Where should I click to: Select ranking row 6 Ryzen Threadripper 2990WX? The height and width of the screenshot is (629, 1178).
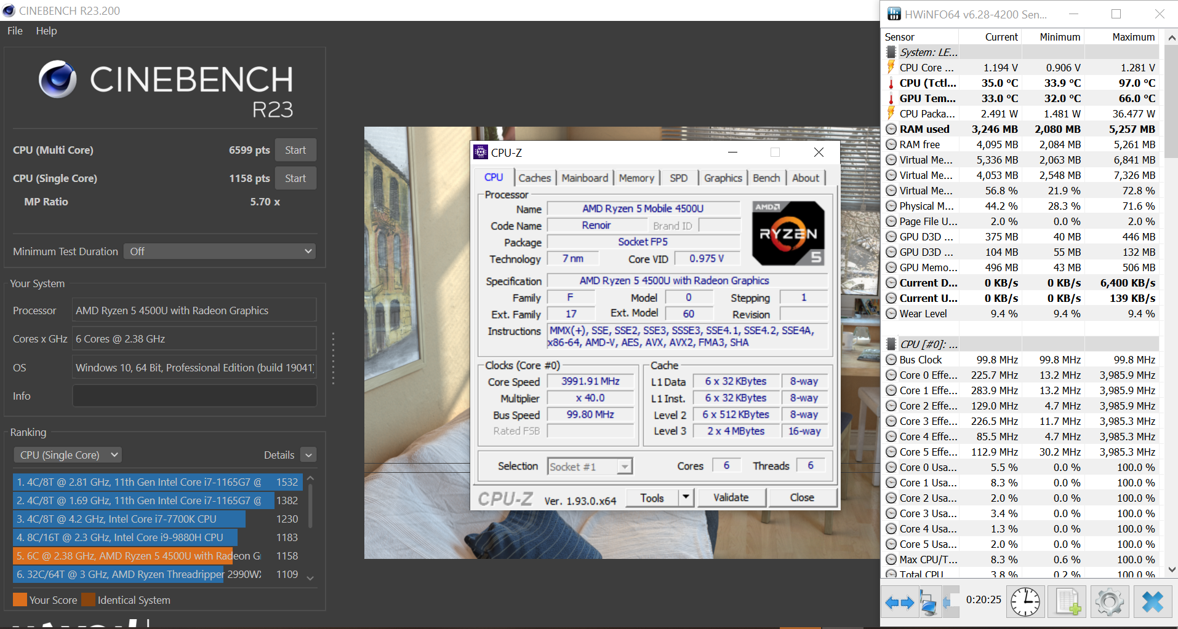point(158,574)
